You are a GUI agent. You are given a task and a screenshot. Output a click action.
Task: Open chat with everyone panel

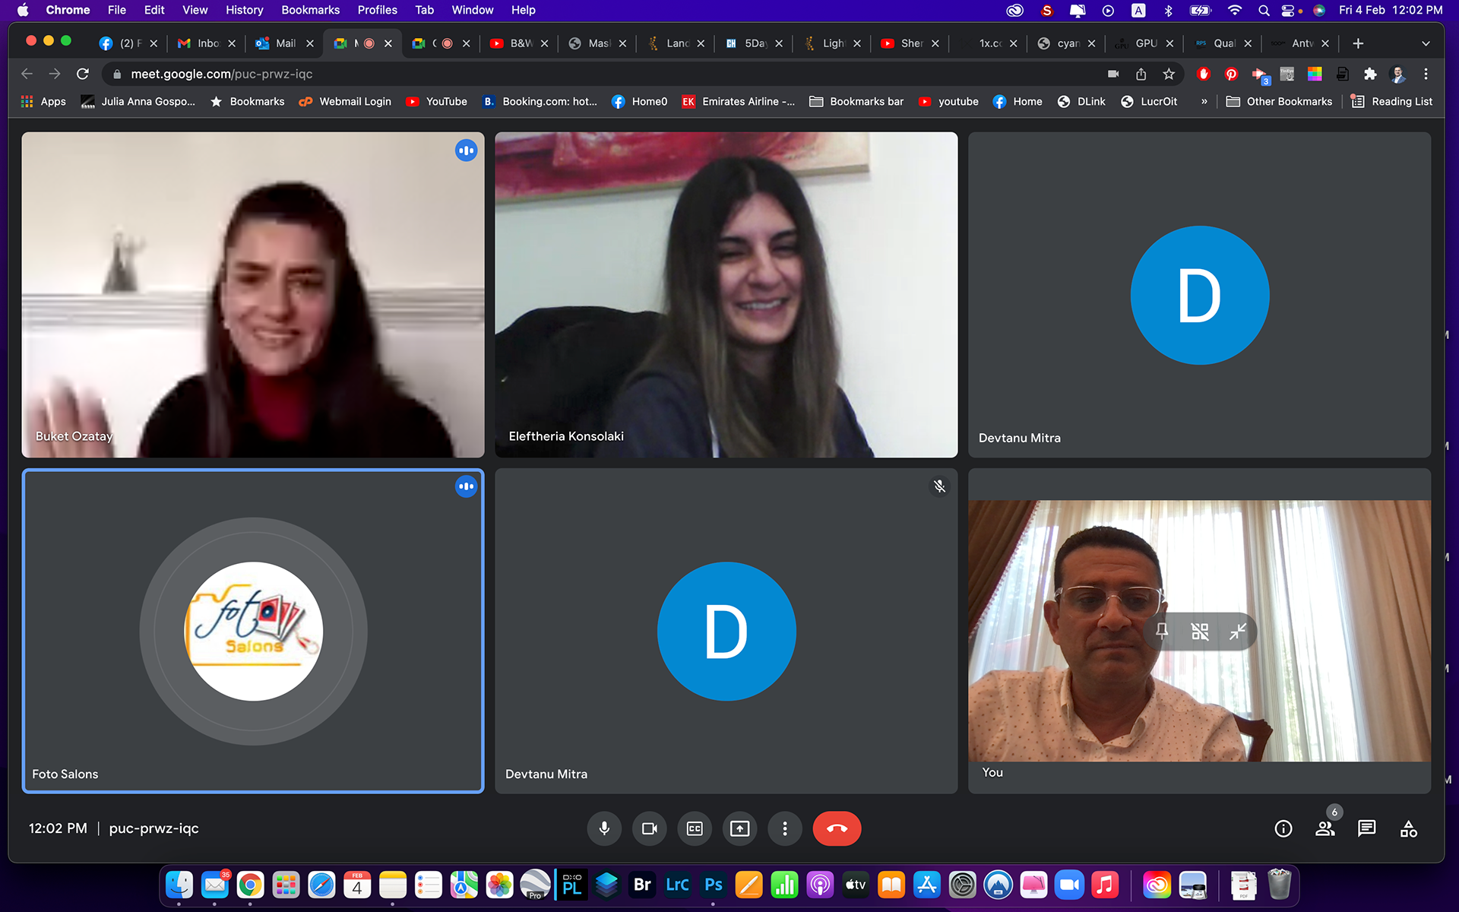click(x=1366, y=828)
